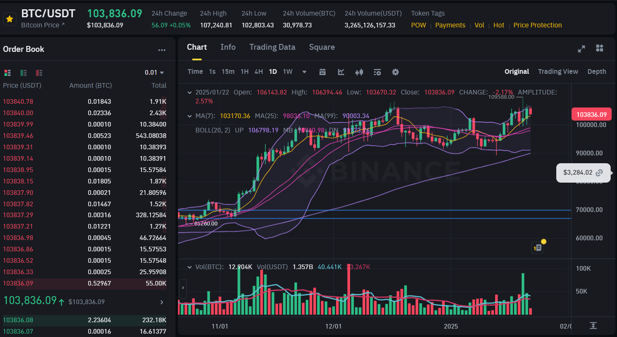Screen dimensions: 617x337
Task: Open the technical indicators line-chart icon
Action: tap(341, 72)
